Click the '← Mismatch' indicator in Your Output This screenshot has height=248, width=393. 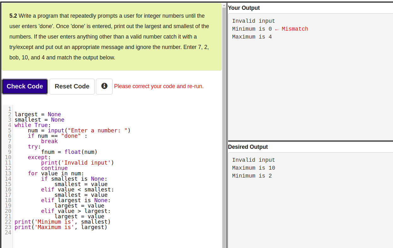(x=291, y=29)
